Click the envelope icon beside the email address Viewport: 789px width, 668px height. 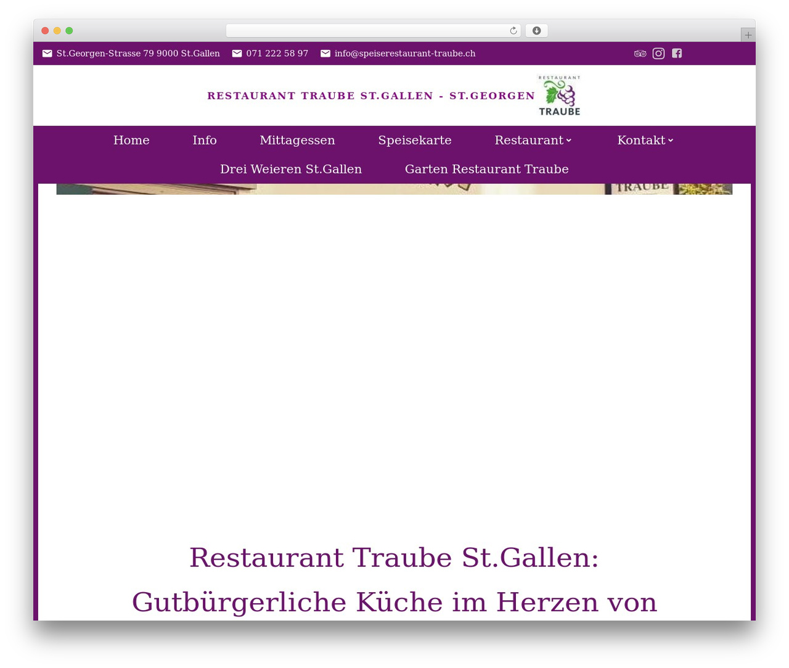(x=325, y=54)
